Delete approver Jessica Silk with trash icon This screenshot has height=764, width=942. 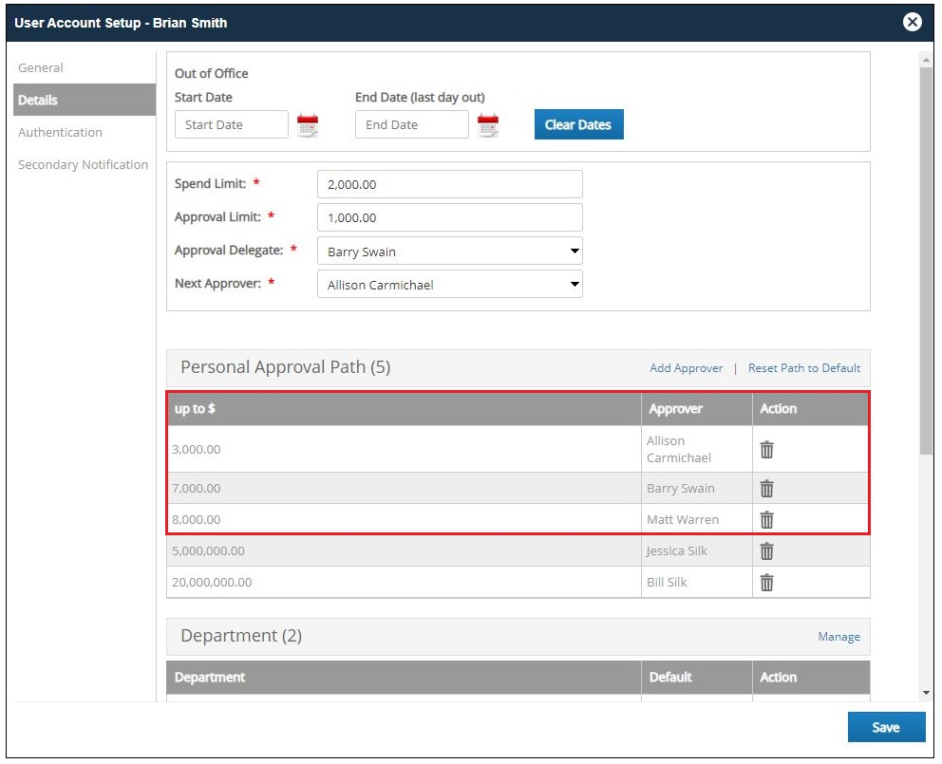click(x=766, y=550)
